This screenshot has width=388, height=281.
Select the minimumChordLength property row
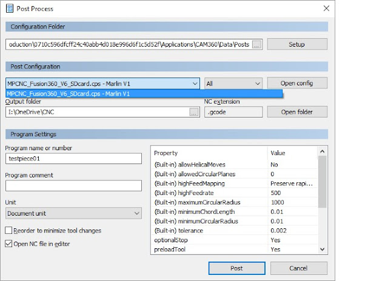coord(235,211)
